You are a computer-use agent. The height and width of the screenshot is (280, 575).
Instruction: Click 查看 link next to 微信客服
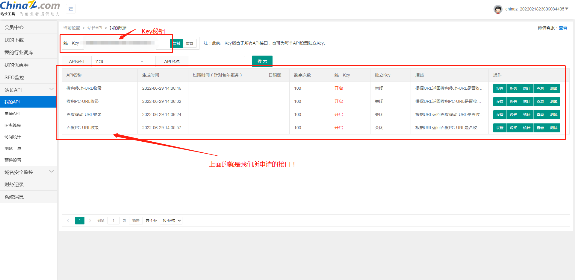point(563,28)
